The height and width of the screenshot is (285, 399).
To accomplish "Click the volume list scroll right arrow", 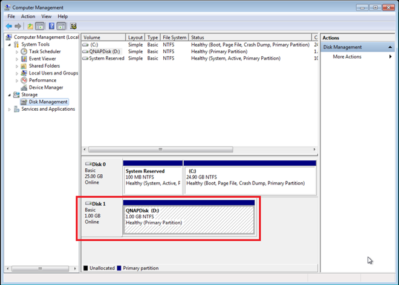I will (314, 149).
